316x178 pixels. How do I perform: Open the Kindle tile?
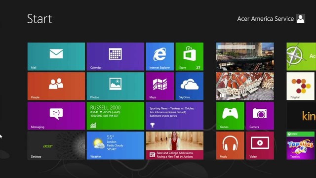point(301,116)
